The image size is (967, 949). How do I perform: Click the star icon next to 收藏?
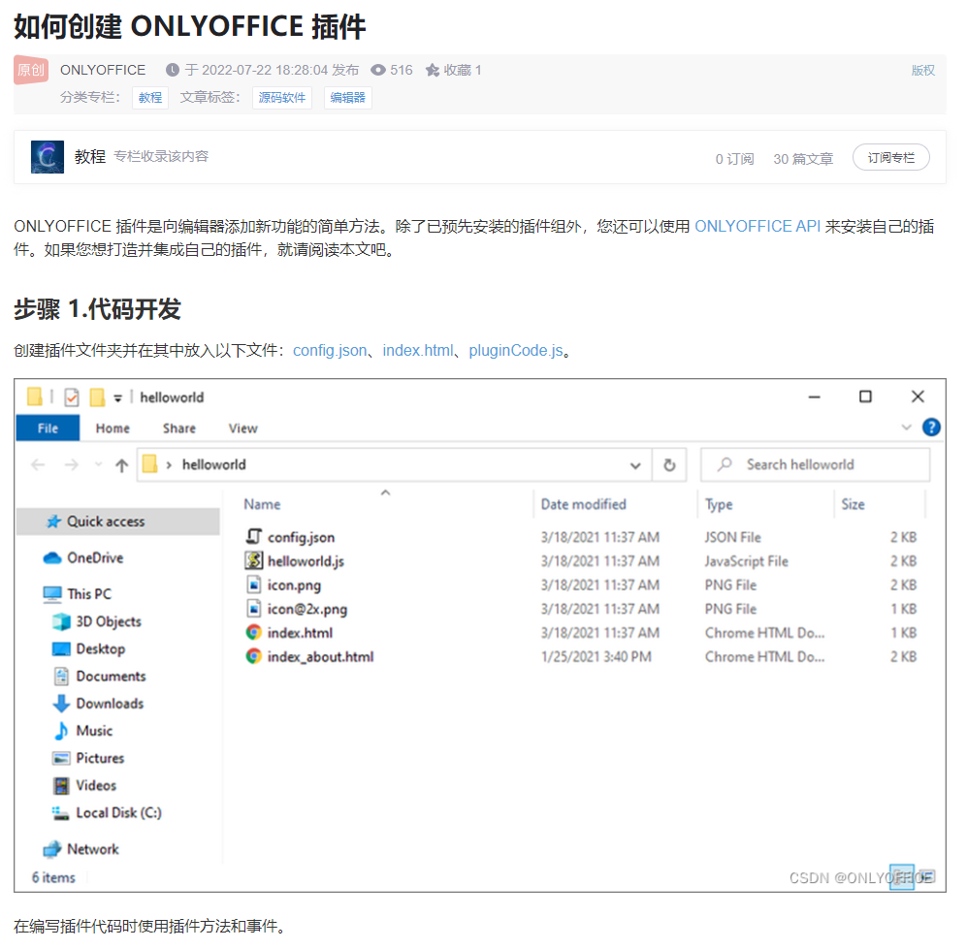(433, 70)
